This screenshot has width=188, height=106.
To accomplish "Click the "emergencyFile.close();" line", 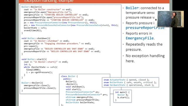I will tap(37, 86).
